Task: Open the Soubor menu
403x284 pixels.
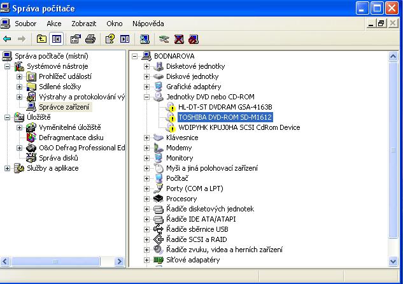Action: pos(25,24)
